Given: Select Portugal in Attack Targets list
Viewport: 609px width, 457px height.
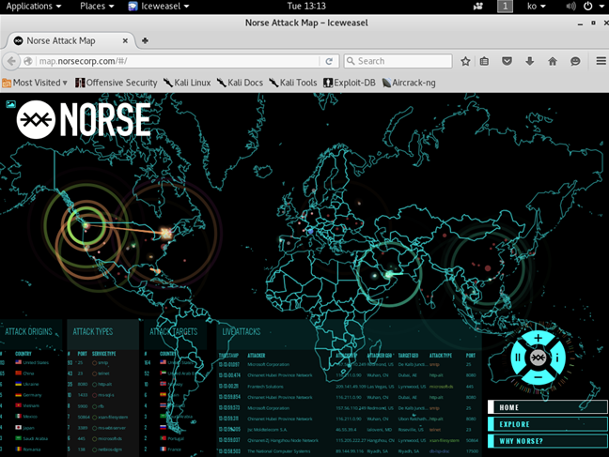Looking at the screenshot, I should click(x=172, y=438).
